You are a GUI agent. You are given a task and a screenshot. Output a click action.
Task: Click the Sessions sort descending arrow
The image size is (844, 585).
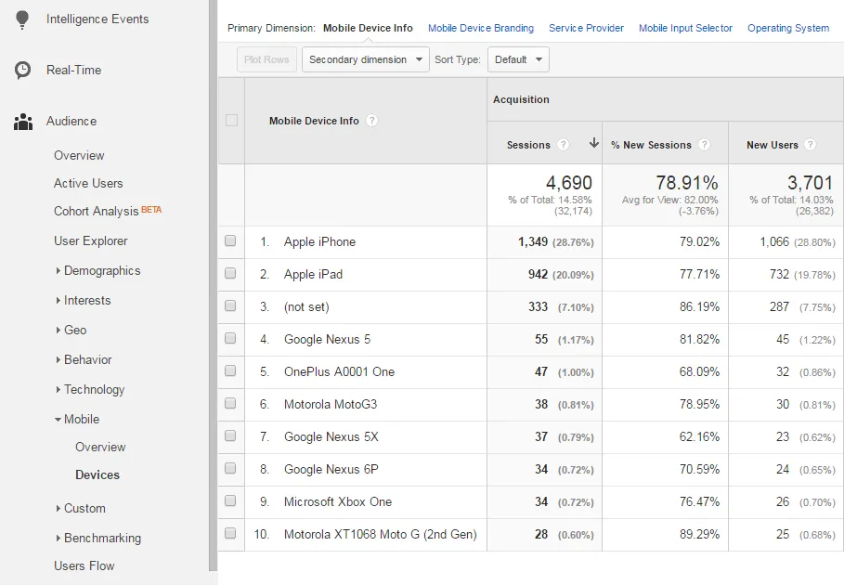(x=593, y=144)
